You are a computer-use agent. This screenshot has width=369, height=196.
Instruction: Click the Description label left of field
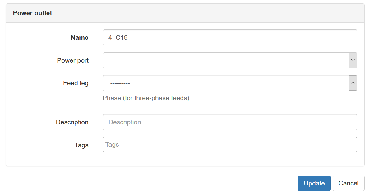(x=72, y=122)
